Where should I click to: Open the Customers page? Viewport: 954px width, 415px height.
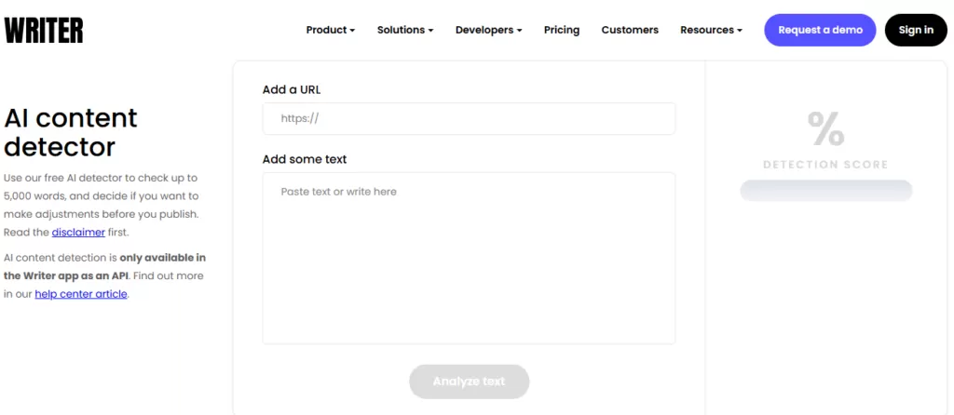[x=630, y=30]
